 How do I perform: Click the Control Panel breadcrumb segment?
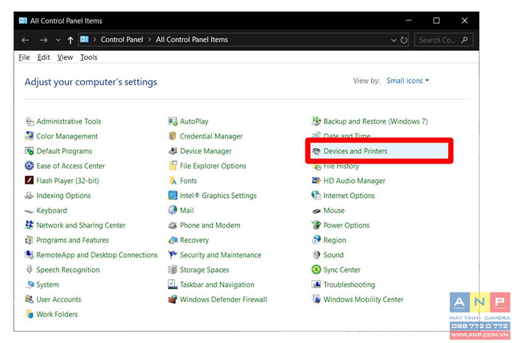click(122, 39)
